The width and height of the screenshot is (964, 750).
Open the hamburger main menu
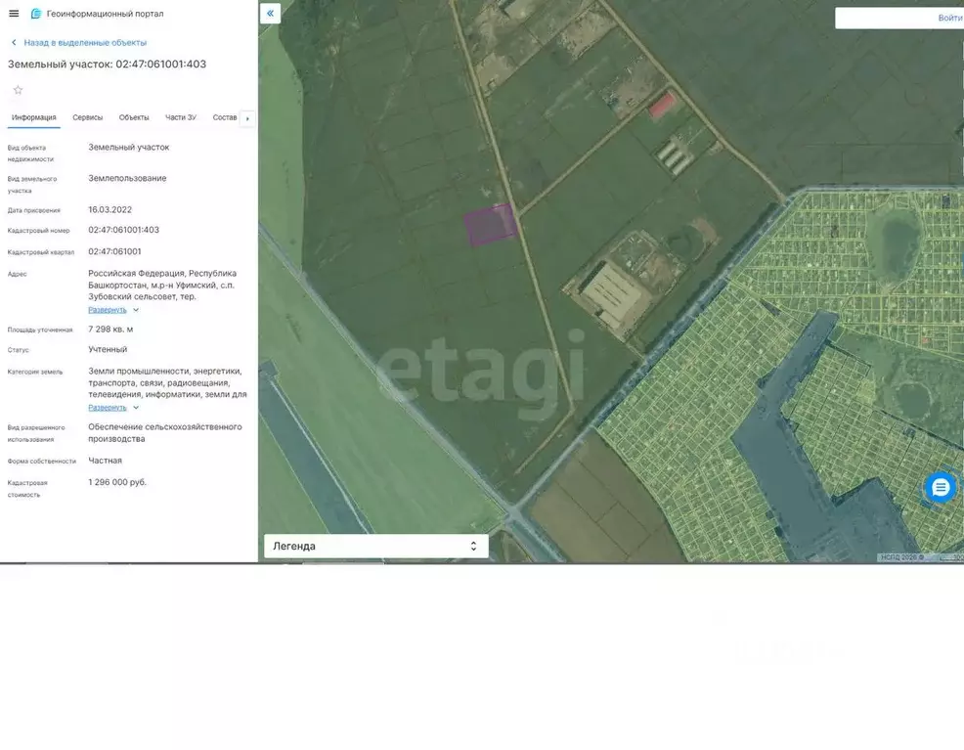coord(14,14)
